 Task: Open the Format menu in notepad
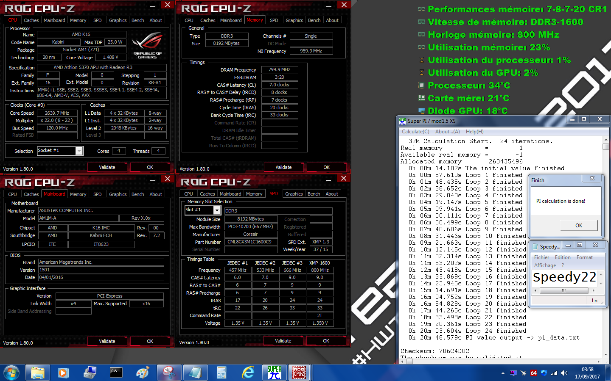tap(585, 257)
